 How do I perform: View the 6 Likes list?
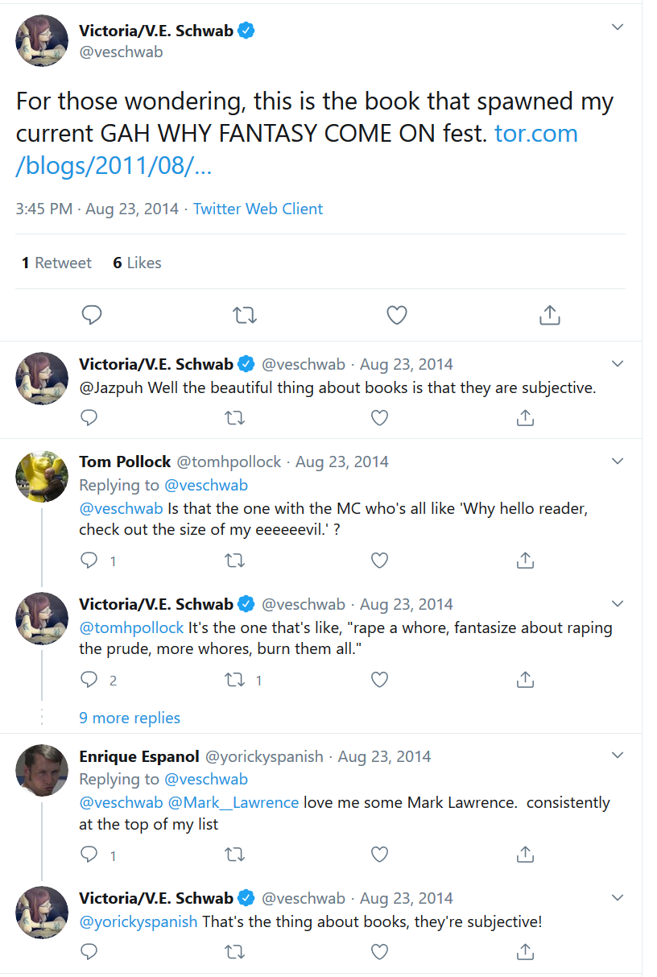tap(137, 263)
